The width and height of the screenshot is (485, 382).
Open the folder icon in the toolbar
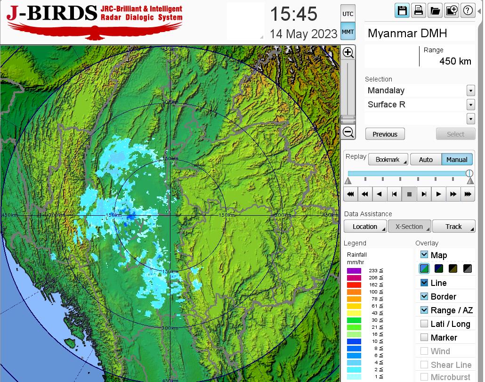click(x=435, y=11)
